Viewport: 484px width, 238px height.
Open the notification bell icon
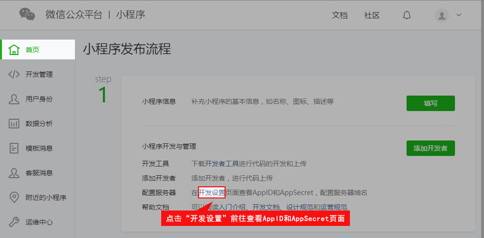tap(407, 15)
